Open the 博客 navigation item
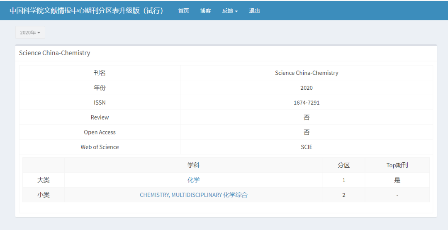 click(205, 10)
